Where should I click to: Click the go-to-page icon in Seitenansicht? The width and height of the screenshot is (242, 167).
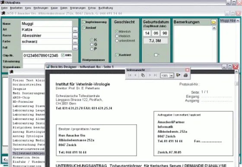click(143, 75)
